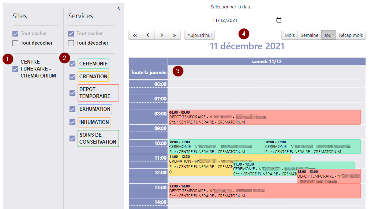371x209 pixels.
Task: Click the orange INHUMATION service label
Action: 94,122
